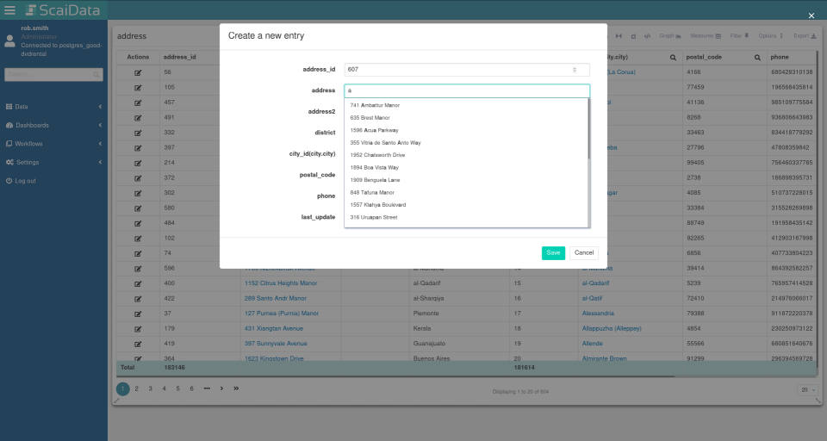The width and height of the screenshot is (827, 441).
Task: Close the overlay with the X icon
Action: pos(811,16)
